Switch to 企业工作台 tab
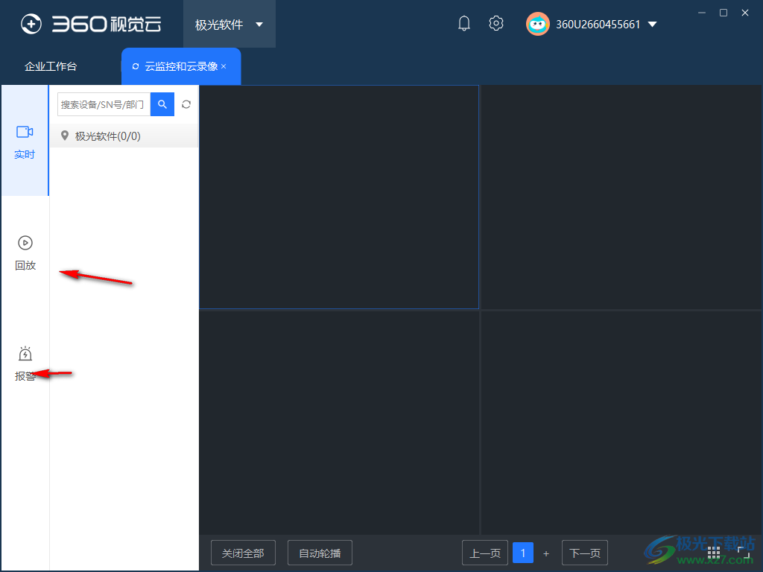 coord(51,66)
